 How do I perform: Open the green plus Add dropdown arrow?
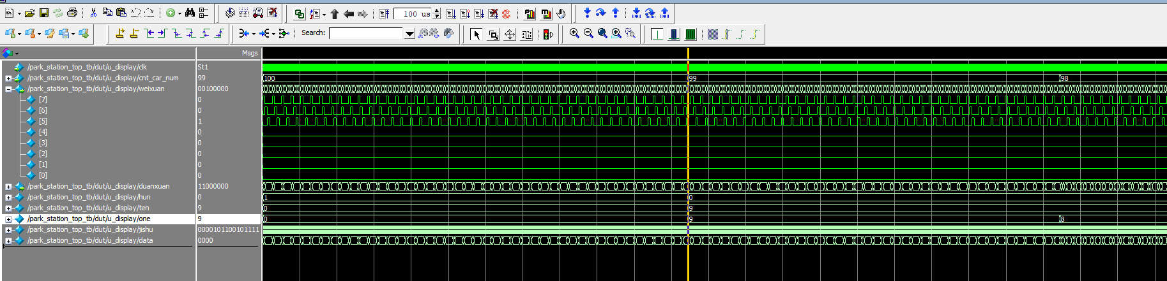(179, 13)
